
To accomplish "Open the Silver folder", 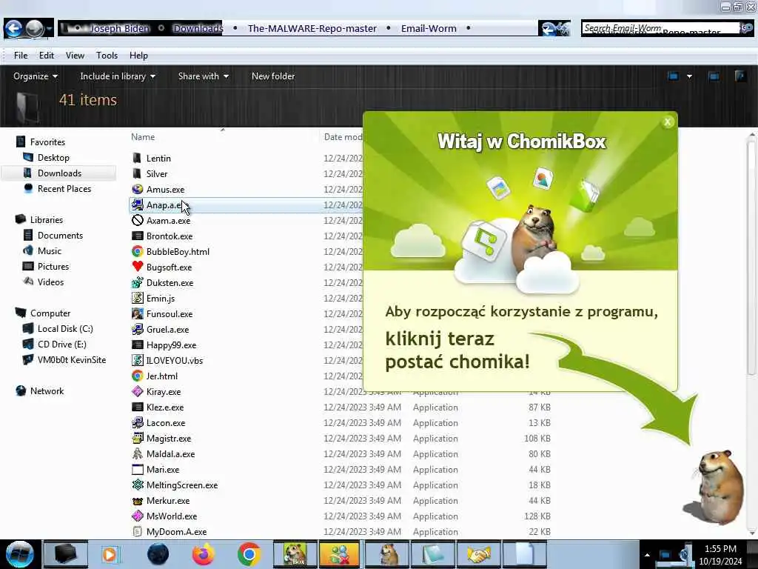I will 157,173.
